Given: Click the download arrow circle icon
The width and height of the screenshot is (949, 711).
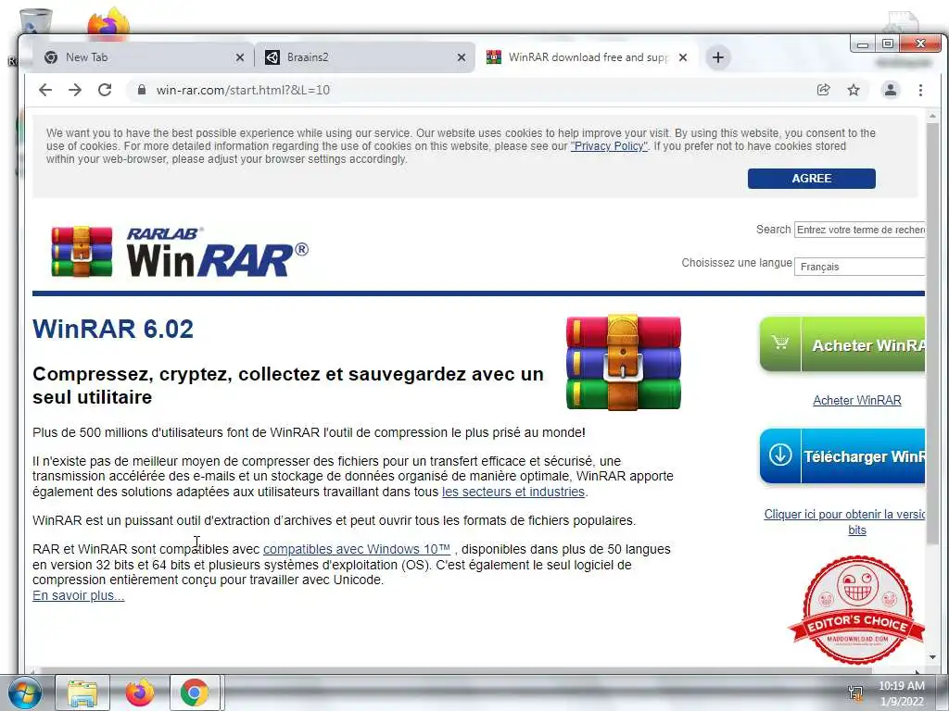Looking at the screenshot, I should coord(780,455).
